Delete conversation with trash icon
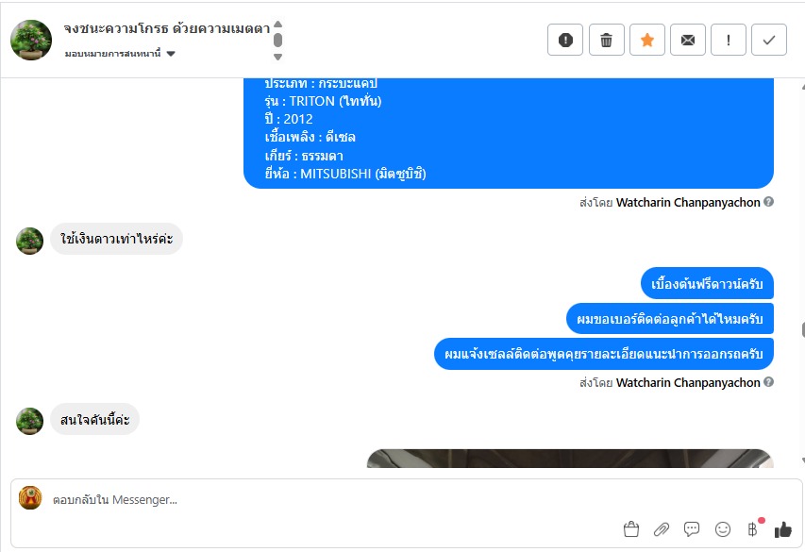Image resolution: width=805 pixels, height=552 pixels. point(606,40)
